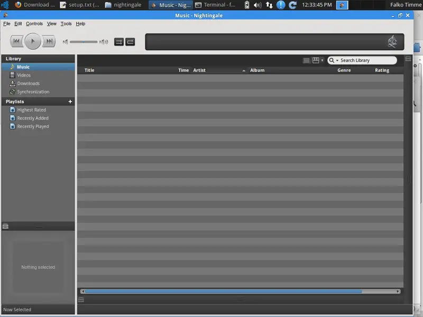The height and width of the screenshot is (317, 423).
Task: Click the update refresh tray icon
Action: point(293,5)
